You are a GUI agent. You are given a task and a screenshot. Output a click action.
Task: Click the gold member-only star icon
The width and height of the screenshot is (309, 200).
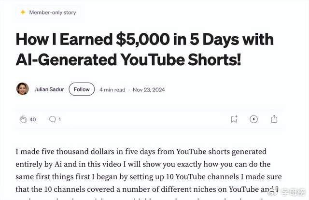point(23,13)
